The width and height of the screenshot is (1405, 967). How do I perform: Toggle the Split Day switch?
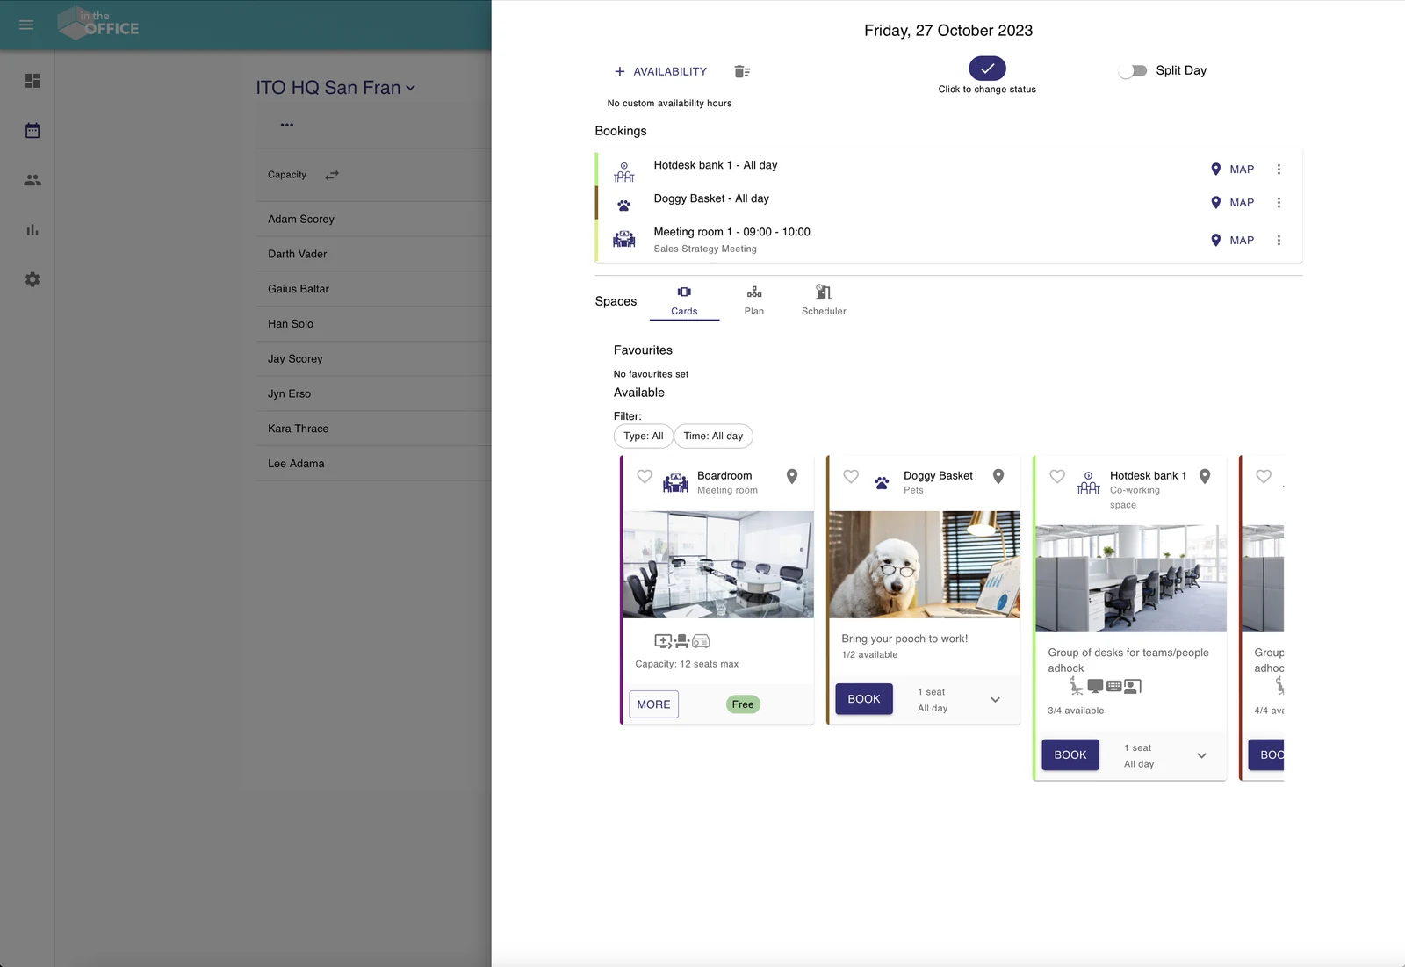(1133, 71)
